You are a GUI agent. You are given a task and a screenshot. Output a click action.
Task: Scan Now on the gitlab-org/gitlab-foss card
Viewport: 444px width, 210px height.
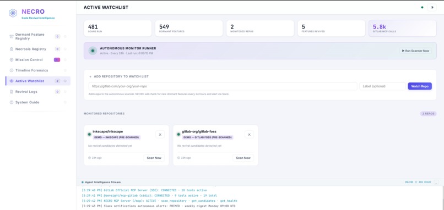[x=243, y=158]
